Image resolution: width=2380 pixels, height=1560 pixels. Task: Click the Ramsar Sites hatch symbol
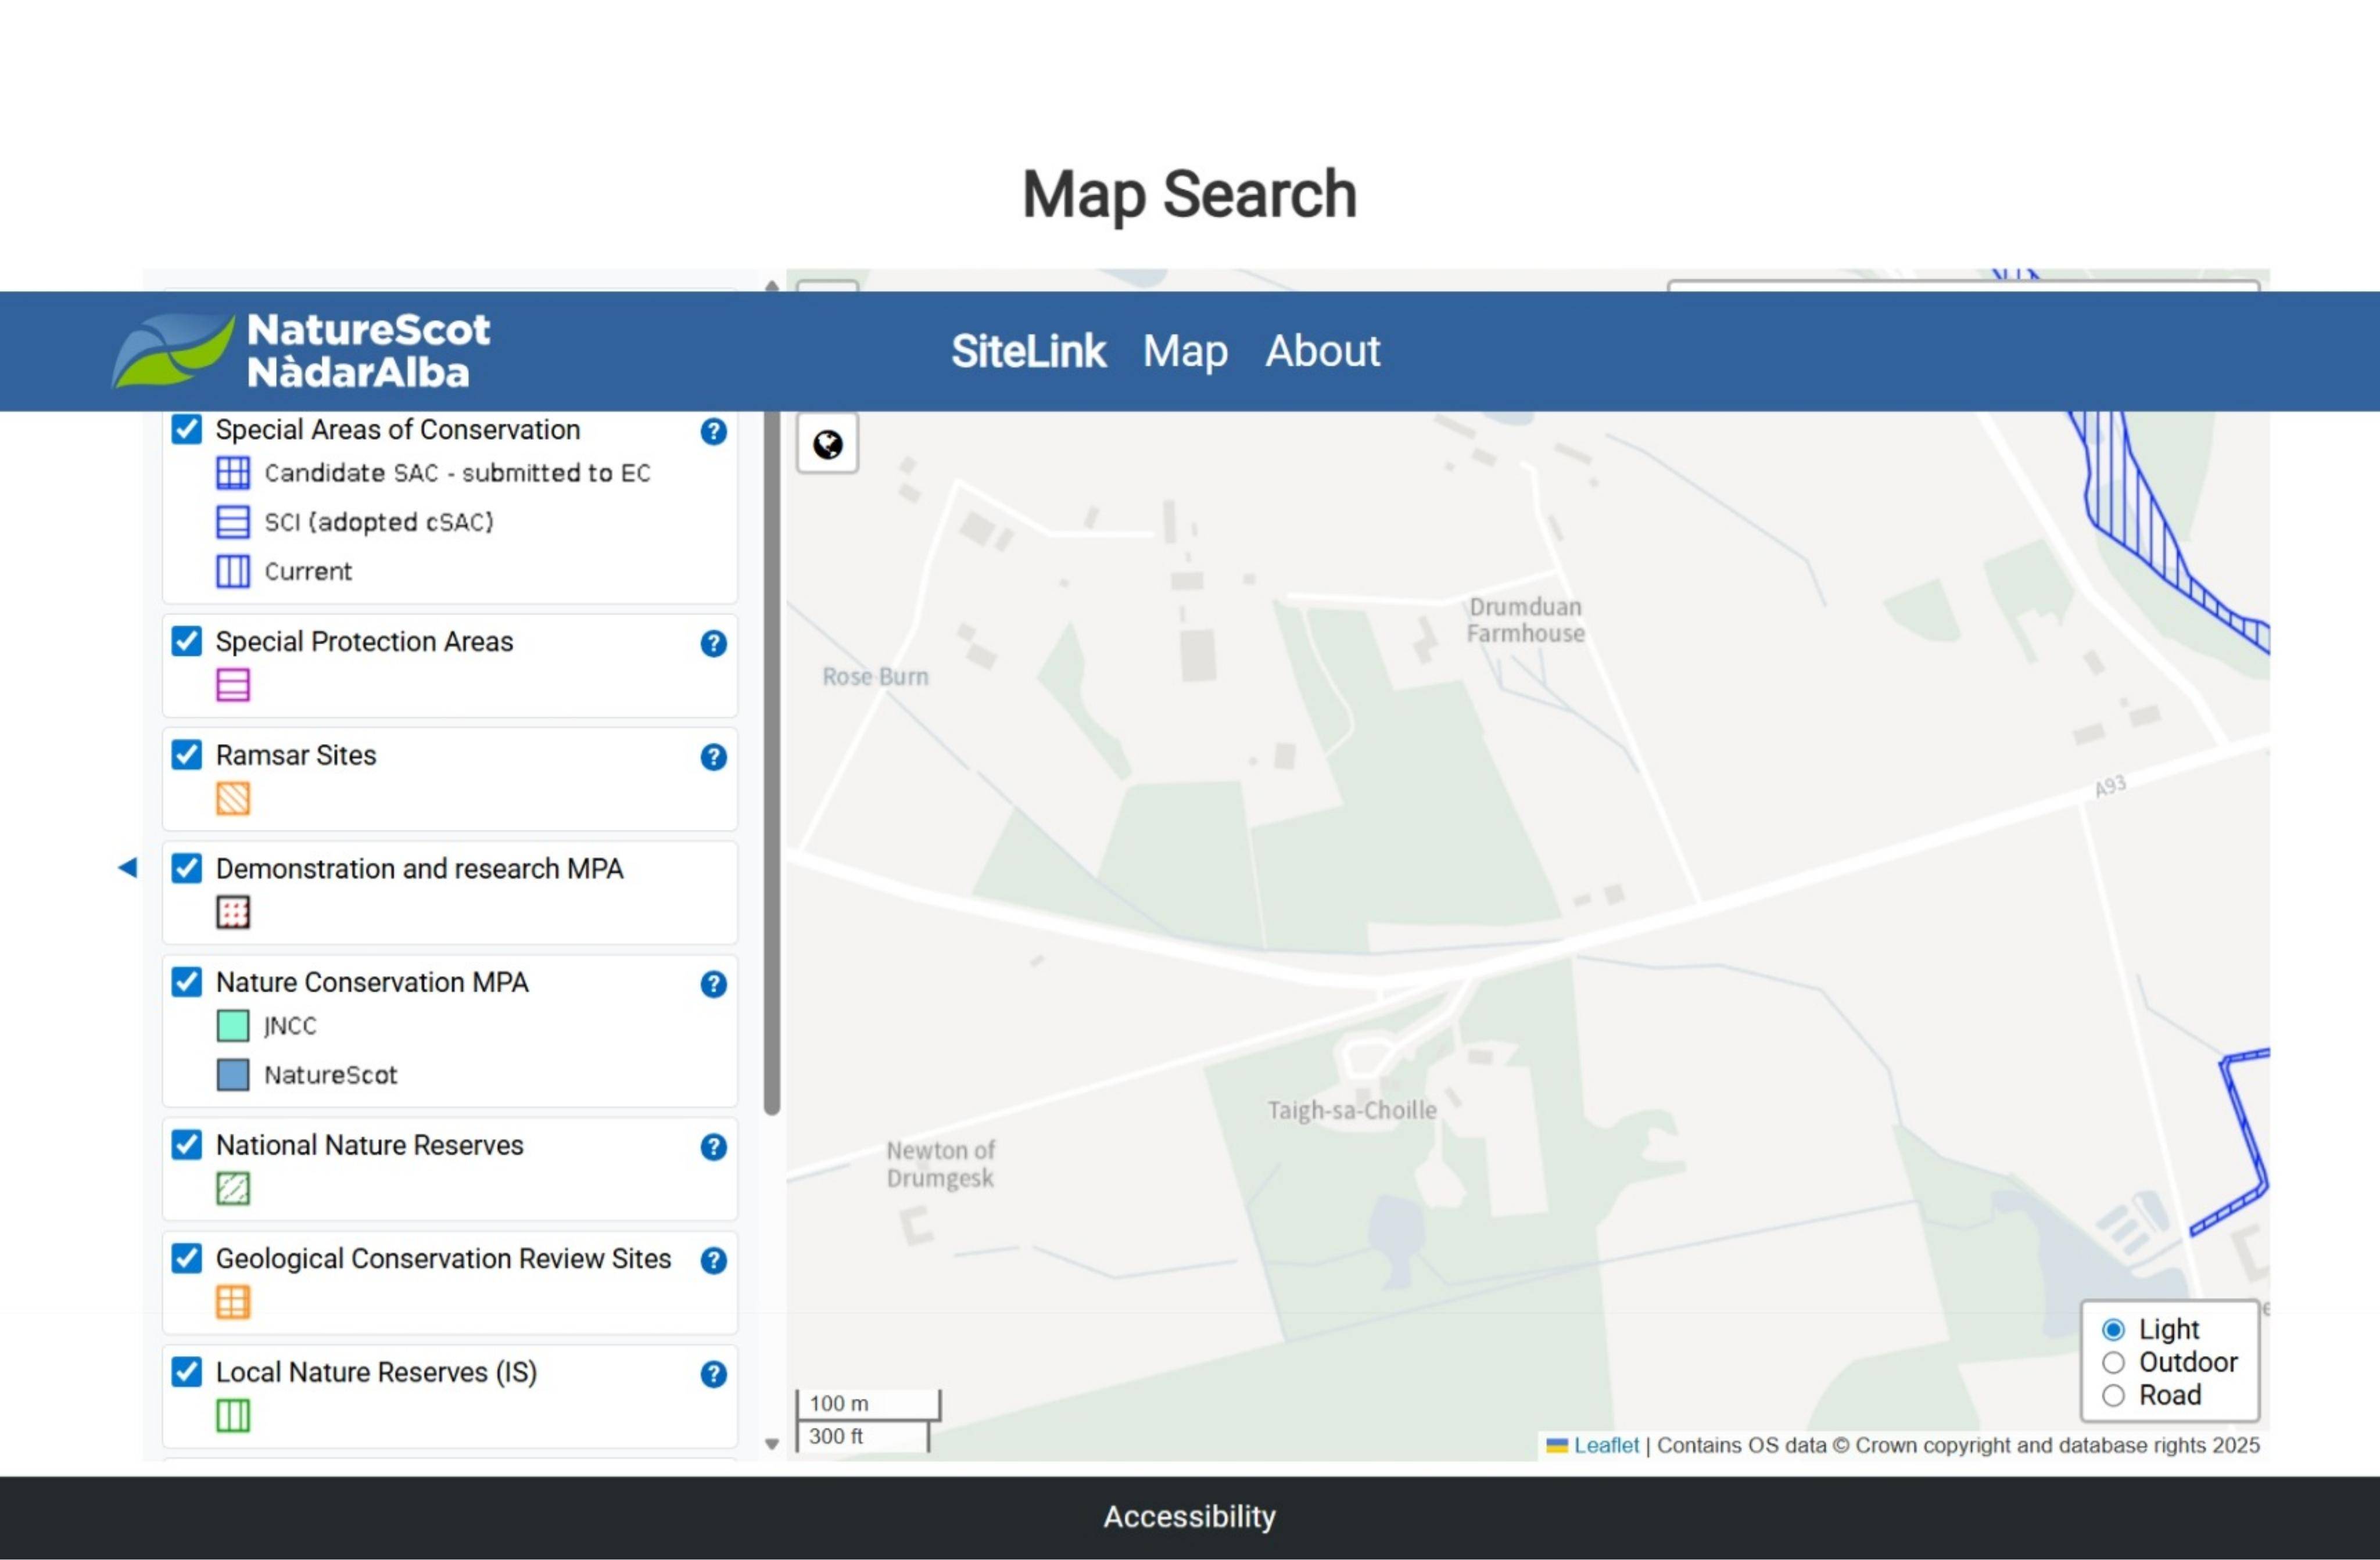point(233,799)
